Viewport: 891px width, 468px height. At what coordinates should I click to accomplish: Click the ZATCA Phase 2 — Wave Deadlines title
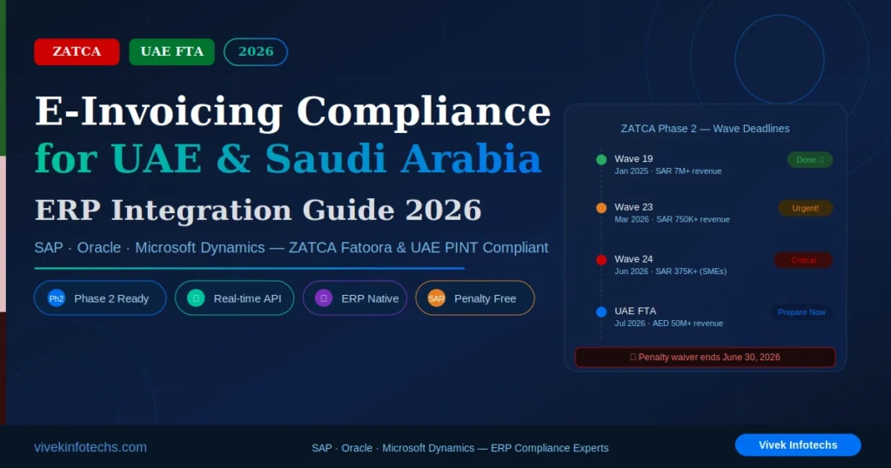click(705, 129)
